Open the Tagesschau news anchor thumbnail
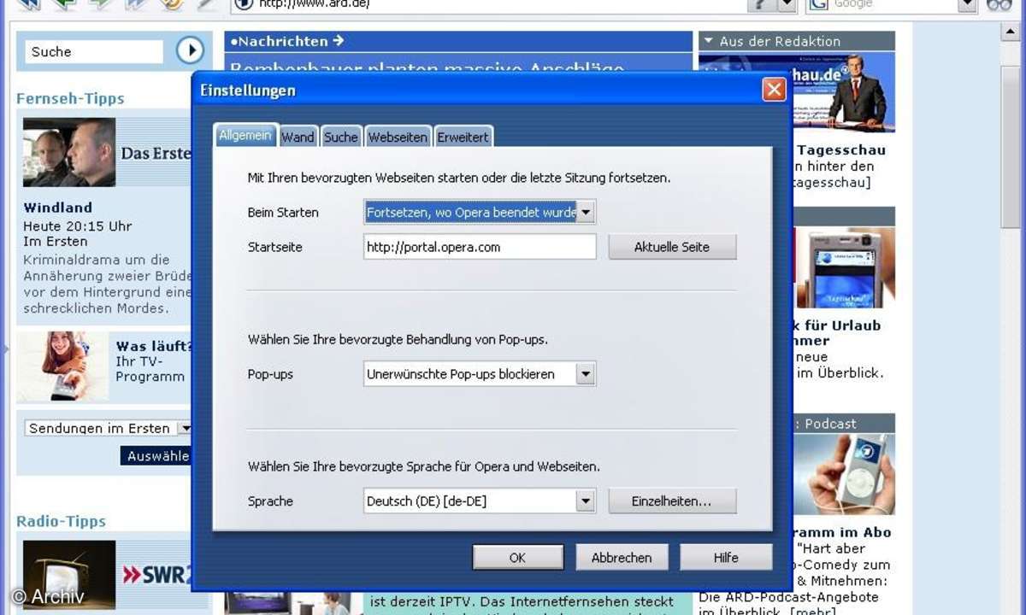 pos(843,92)
